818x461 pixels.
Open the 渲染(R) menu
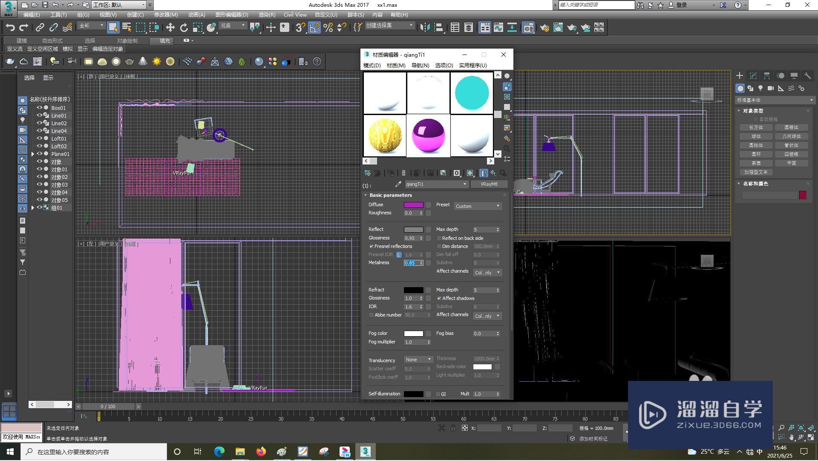point(267,15)
